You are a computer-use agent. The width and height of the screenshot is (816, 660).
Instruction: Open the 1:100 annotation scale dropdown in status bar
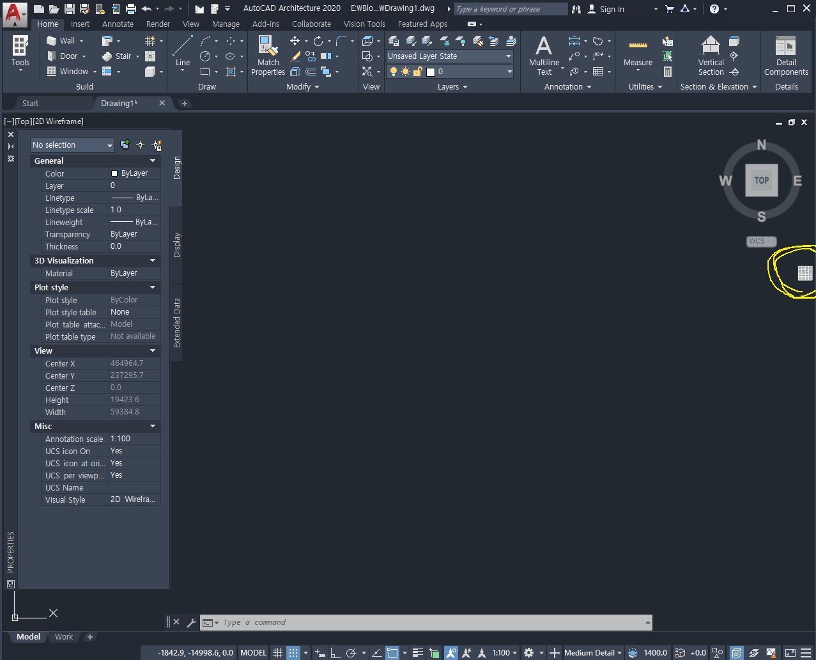coord(504,653)
